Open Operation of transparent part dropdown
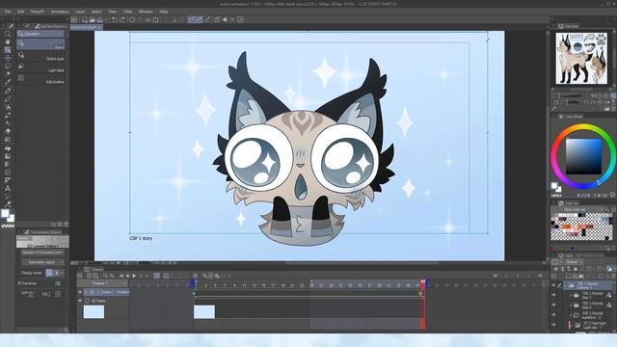The height and width of the screenshot is (347, 617). coord(42,253)
